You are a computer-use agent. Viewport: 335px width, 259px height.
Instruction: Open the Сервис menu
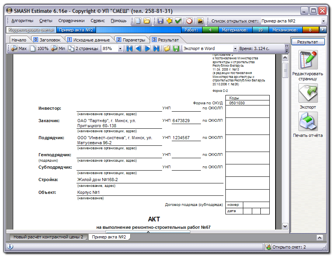pos(98,21)
